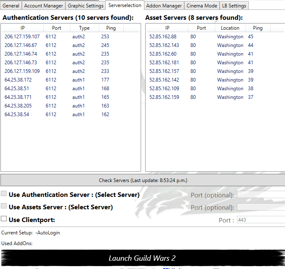Select asset server 52.85.162.157

coord(216,71)
